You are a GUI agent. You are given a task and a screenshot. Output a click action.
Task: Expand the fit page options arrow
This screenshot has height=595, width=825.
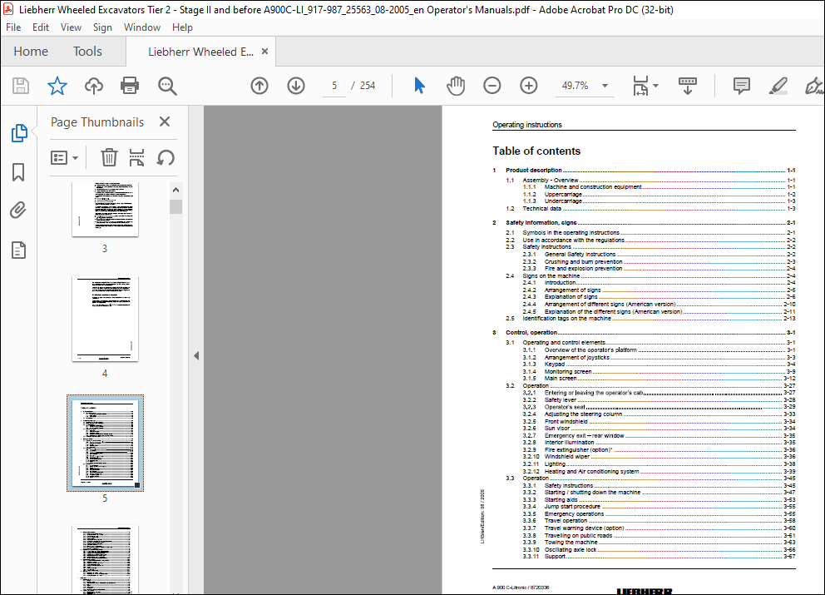[655, 86]
